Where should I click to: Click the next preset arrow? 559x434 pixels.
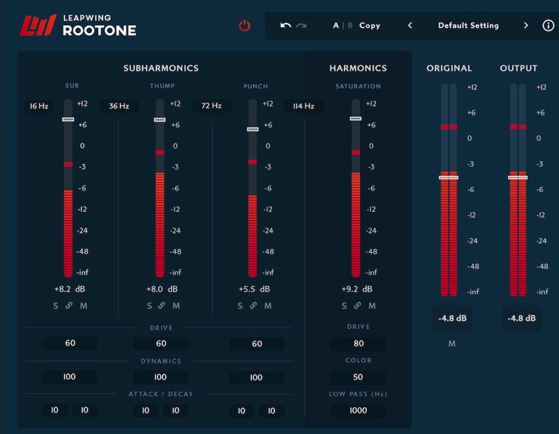[525, 26]
